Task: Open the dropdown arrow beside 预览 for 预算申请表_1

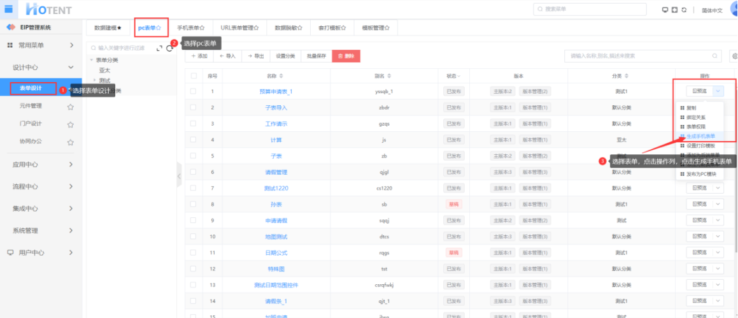Action: point(718,91)
